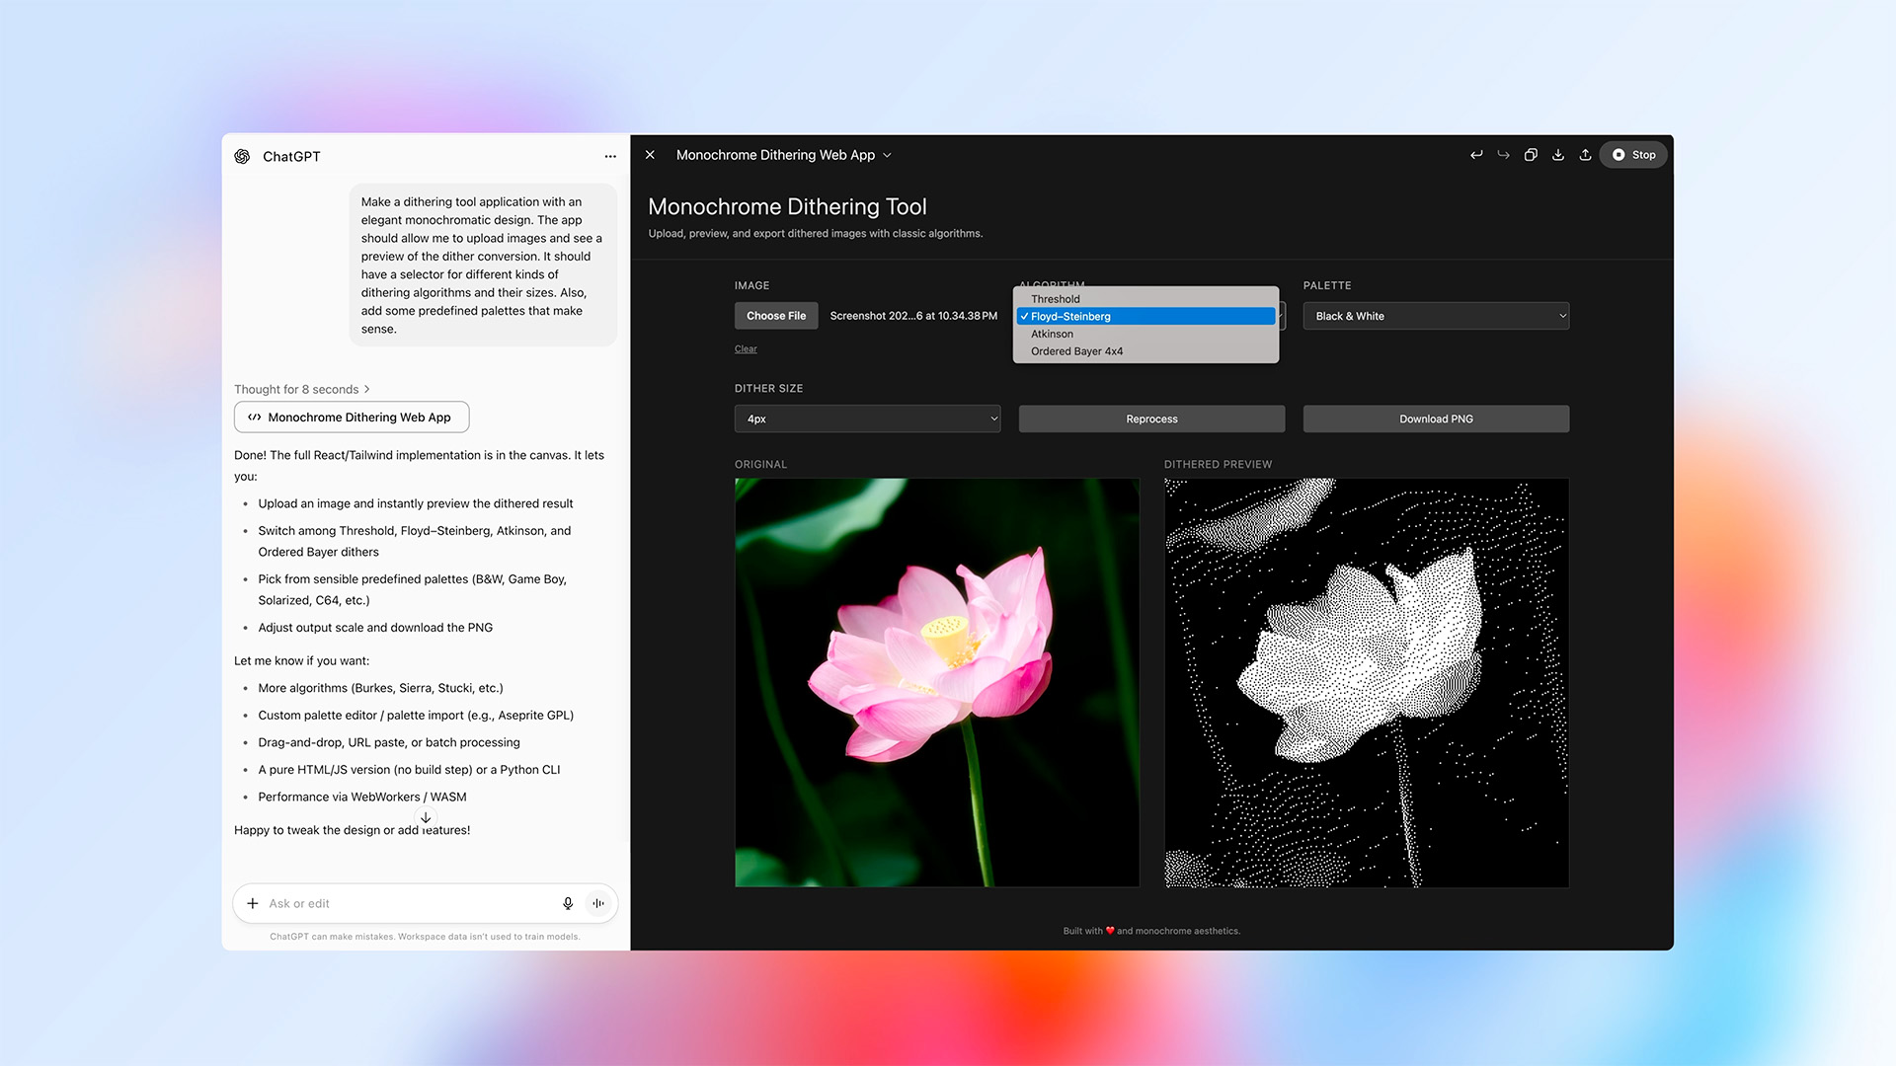Click the Download PNG button
Screen dimensions: 1896x1066
pyautogui.click(x=1436, y=419)
